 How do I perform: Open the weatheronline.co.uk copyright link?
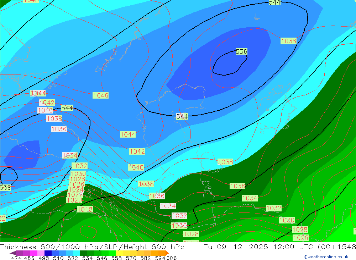click(x=326, y=257)
